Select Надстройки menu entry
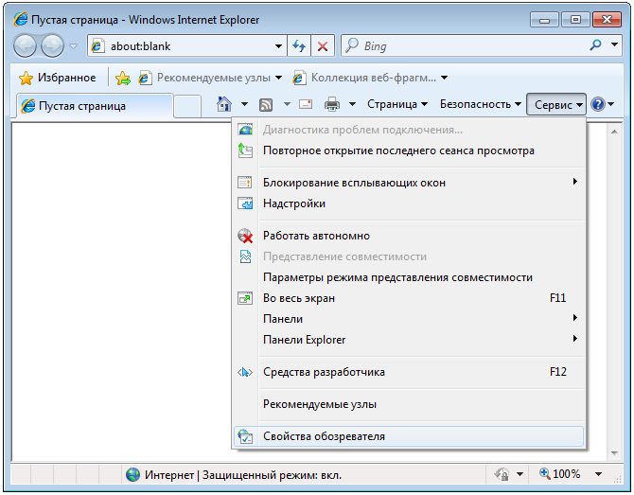Image resolution: width=634 pixels, height=495 pixels. [x=409, y=203]
